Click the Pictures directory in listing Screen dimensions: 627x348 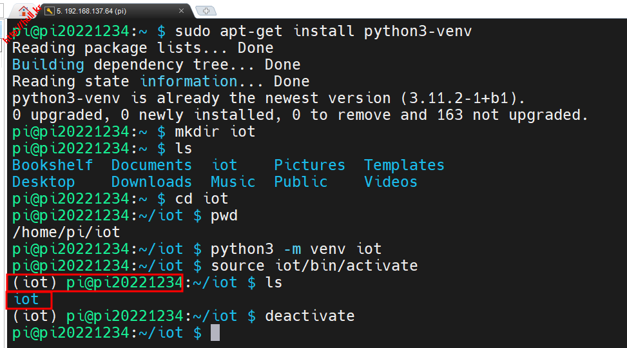pos(309,165)
